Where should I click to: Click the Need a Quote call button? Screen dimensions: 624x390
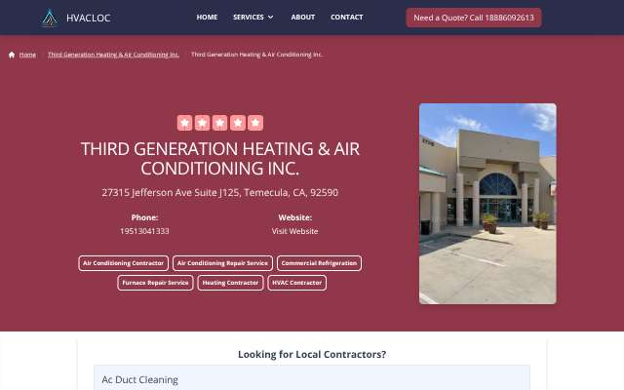tap(474, 18)
